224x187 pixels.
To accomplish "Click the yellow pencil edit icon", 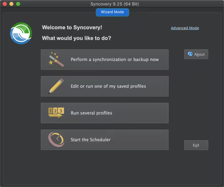I will pos(56,86).
